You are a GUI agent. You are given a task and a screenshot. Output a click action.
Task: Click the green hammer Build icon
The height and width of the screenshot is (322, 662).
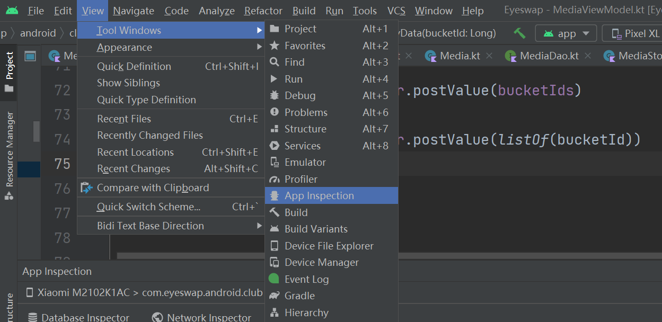[x=519, y=32]
